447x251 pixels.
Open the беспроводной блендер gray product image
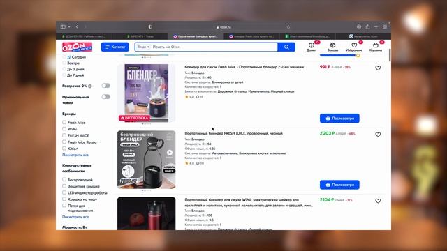pyautogui.click(x=147, y=160)
